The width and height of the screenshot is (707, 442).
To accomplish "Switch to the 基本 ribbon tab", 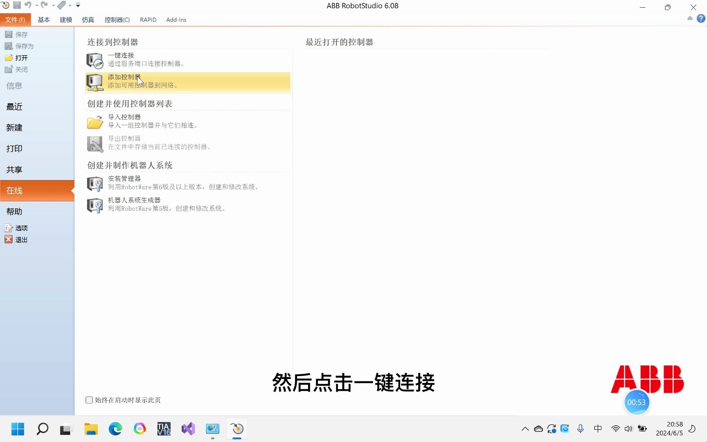I will coord(44,20).
